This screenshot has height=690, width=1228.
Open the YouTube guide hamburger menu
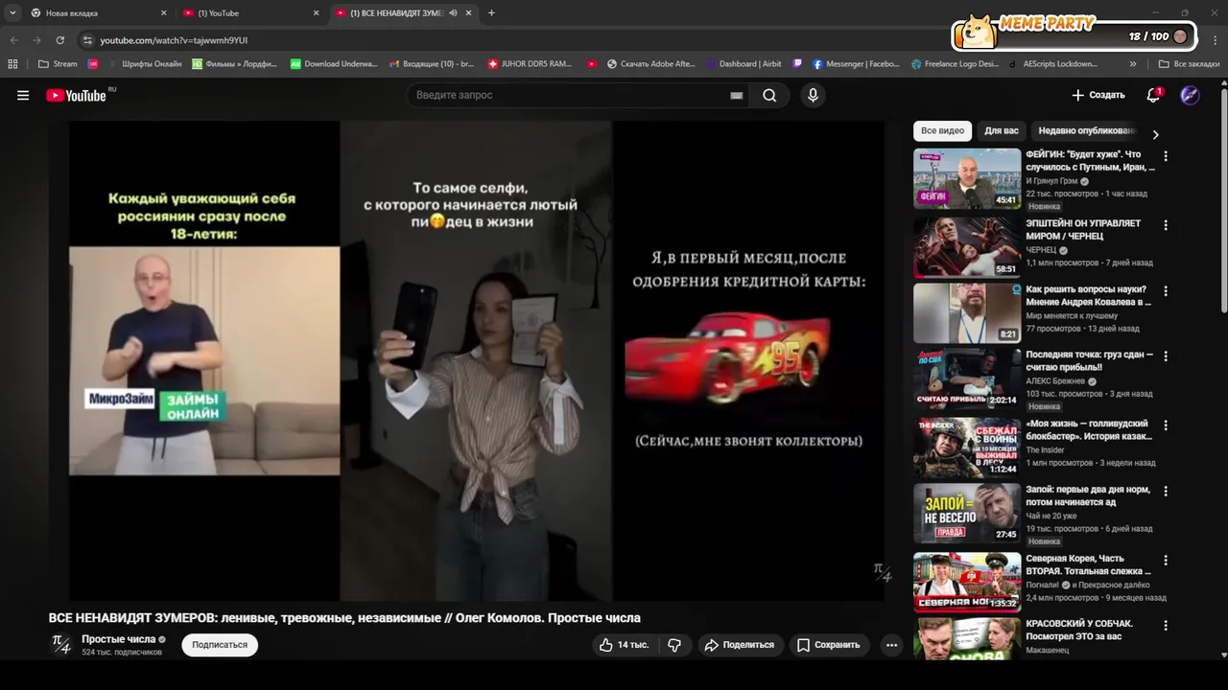click(23, 95)
